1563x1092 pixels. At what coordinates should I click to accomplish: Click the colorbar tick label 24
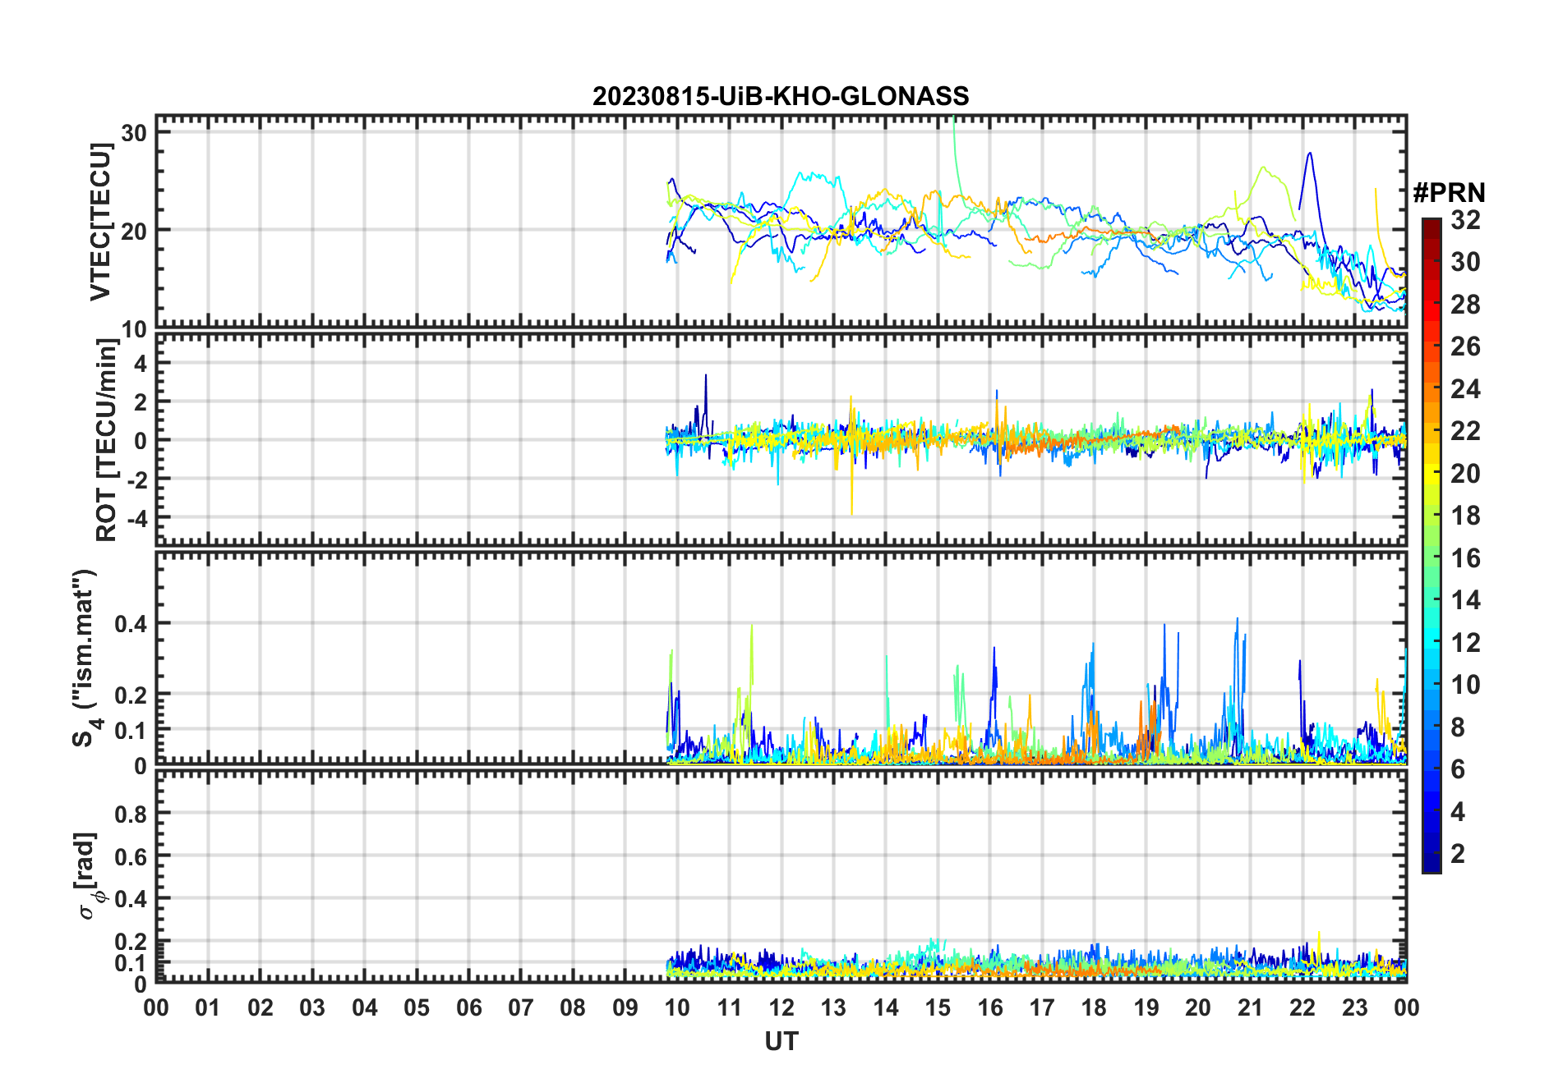coord(1465,388)
